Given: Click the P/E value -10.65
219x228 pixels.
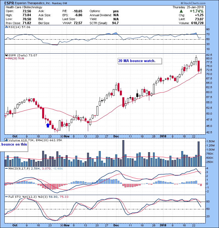Looking at the screenshot, I should pos(77,11).
